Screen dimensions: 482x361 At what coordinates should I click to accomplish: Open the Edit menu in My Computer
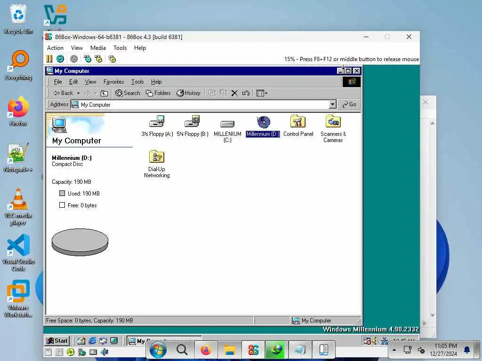[73, 82]
